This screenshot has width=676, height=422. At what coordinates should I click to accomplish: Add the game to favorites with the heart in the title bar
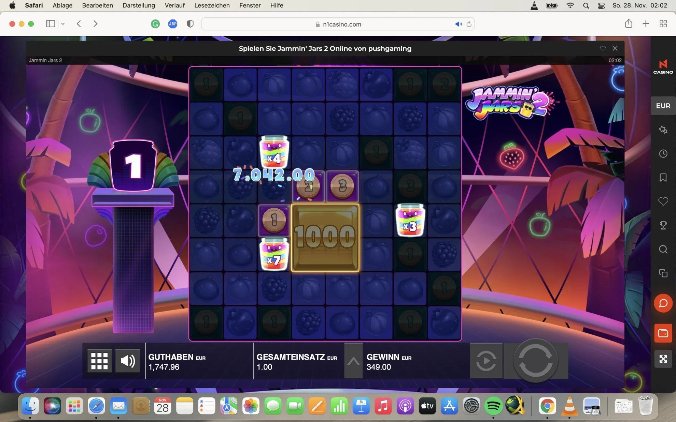(603, 48)
